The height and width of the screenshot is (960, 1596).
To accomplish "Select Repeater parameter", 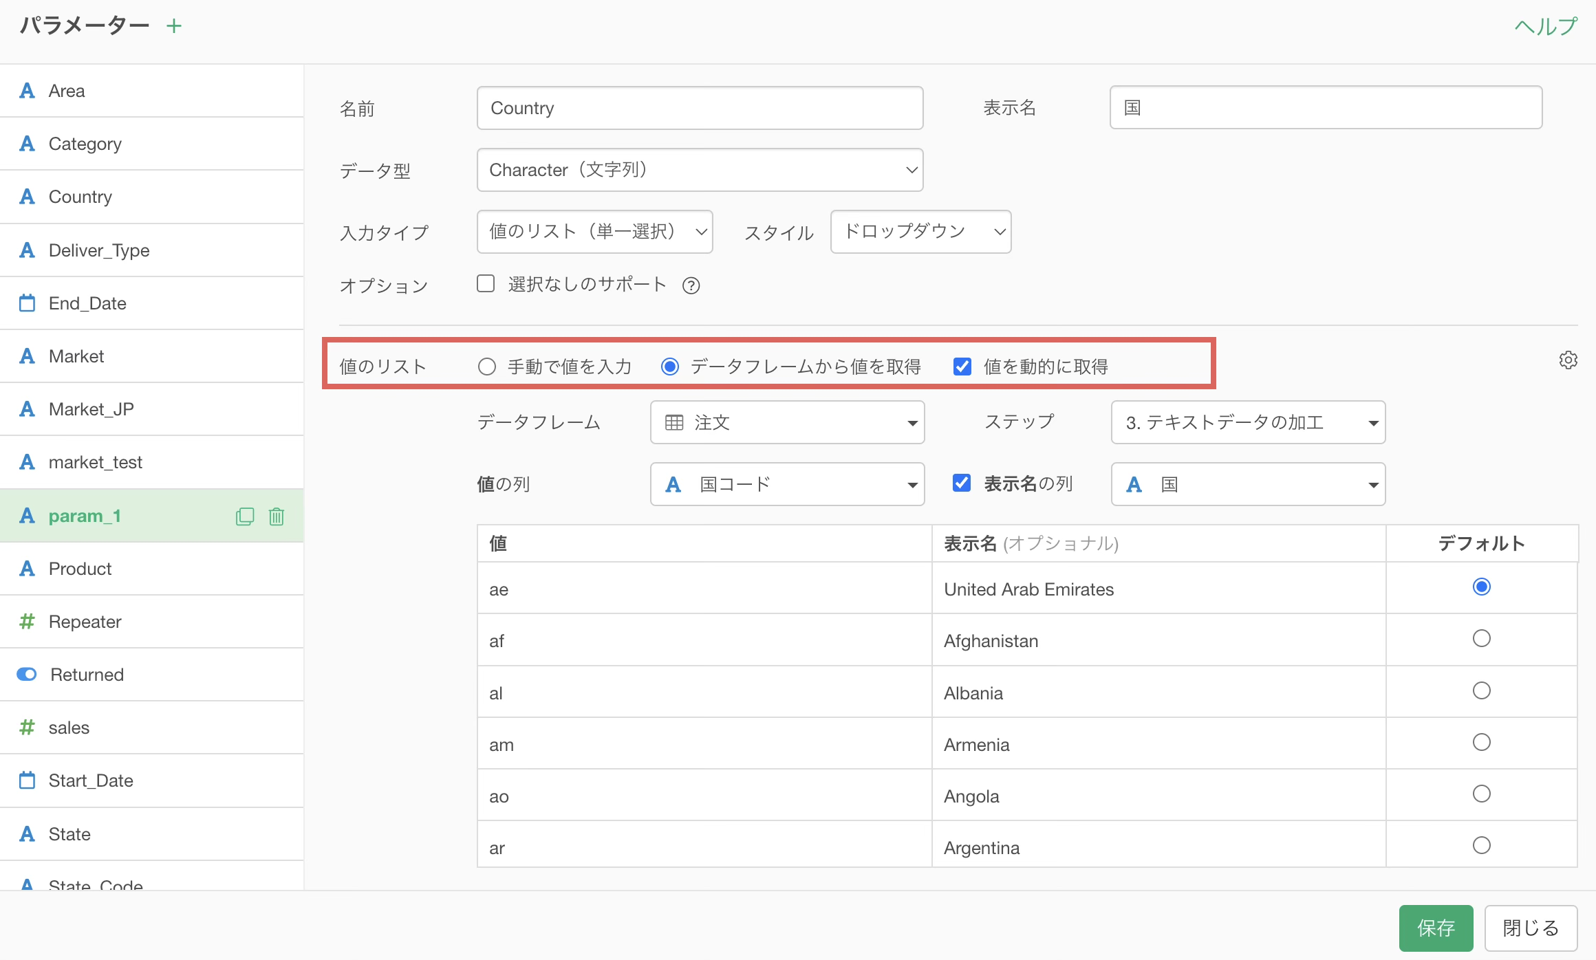I will pyautogui.click(x=151, y=622).
